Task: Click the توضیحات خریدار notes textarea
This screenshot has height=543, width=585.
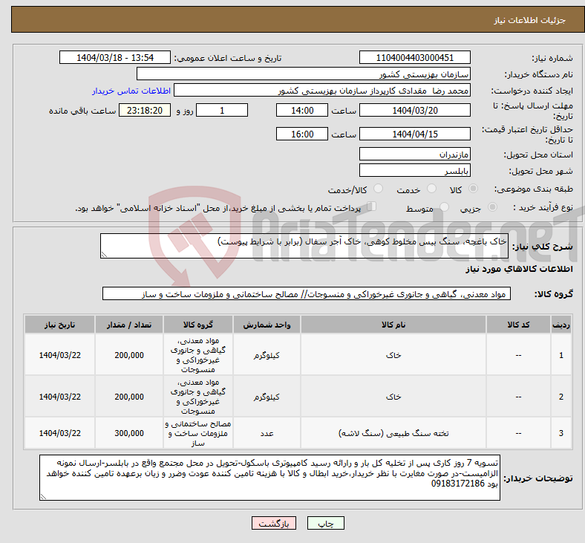Action: [269, 478]
